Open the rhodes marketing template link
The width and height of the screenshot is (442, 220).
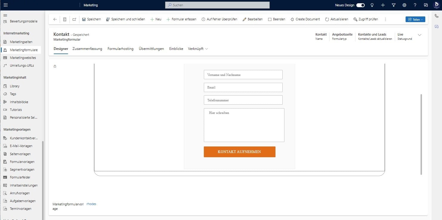point(91,204)
